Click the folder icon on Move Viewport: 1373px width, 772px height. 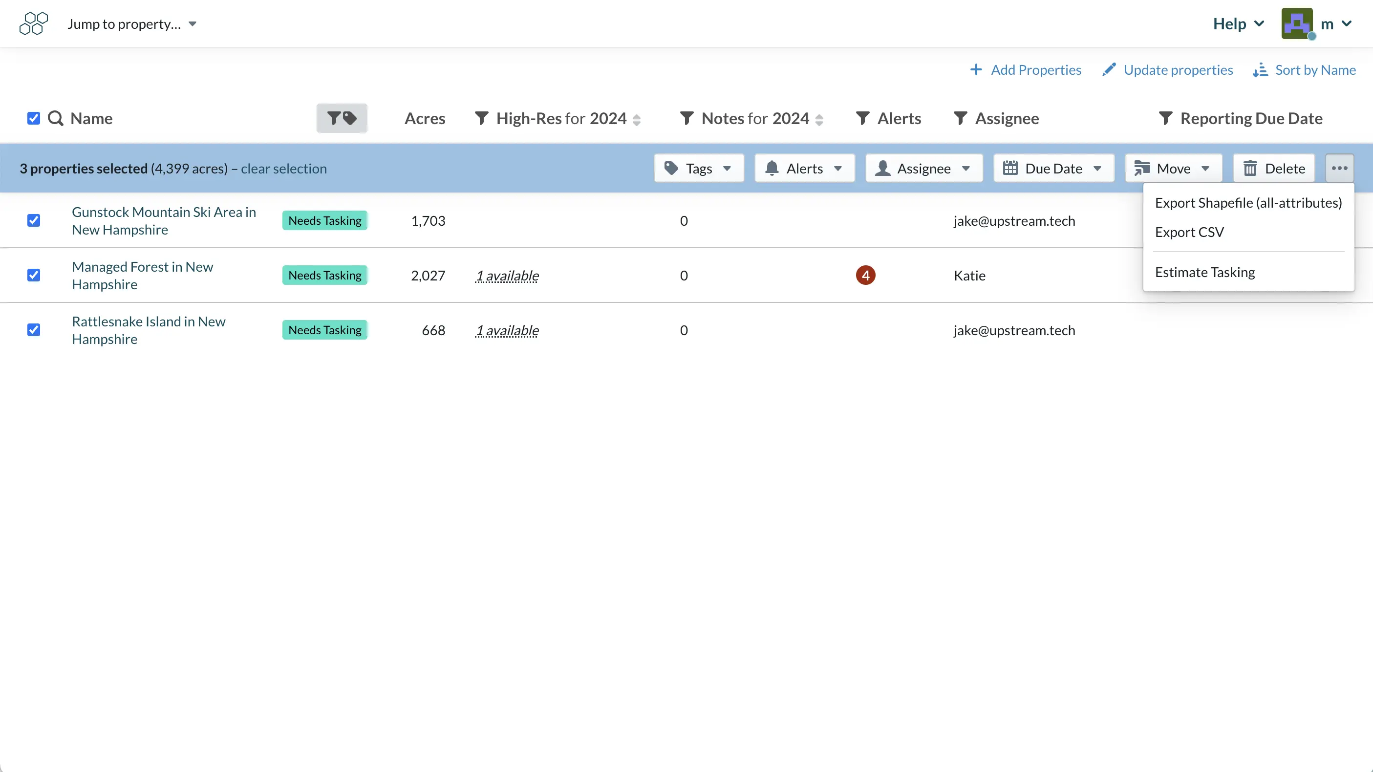[1142, 169]
